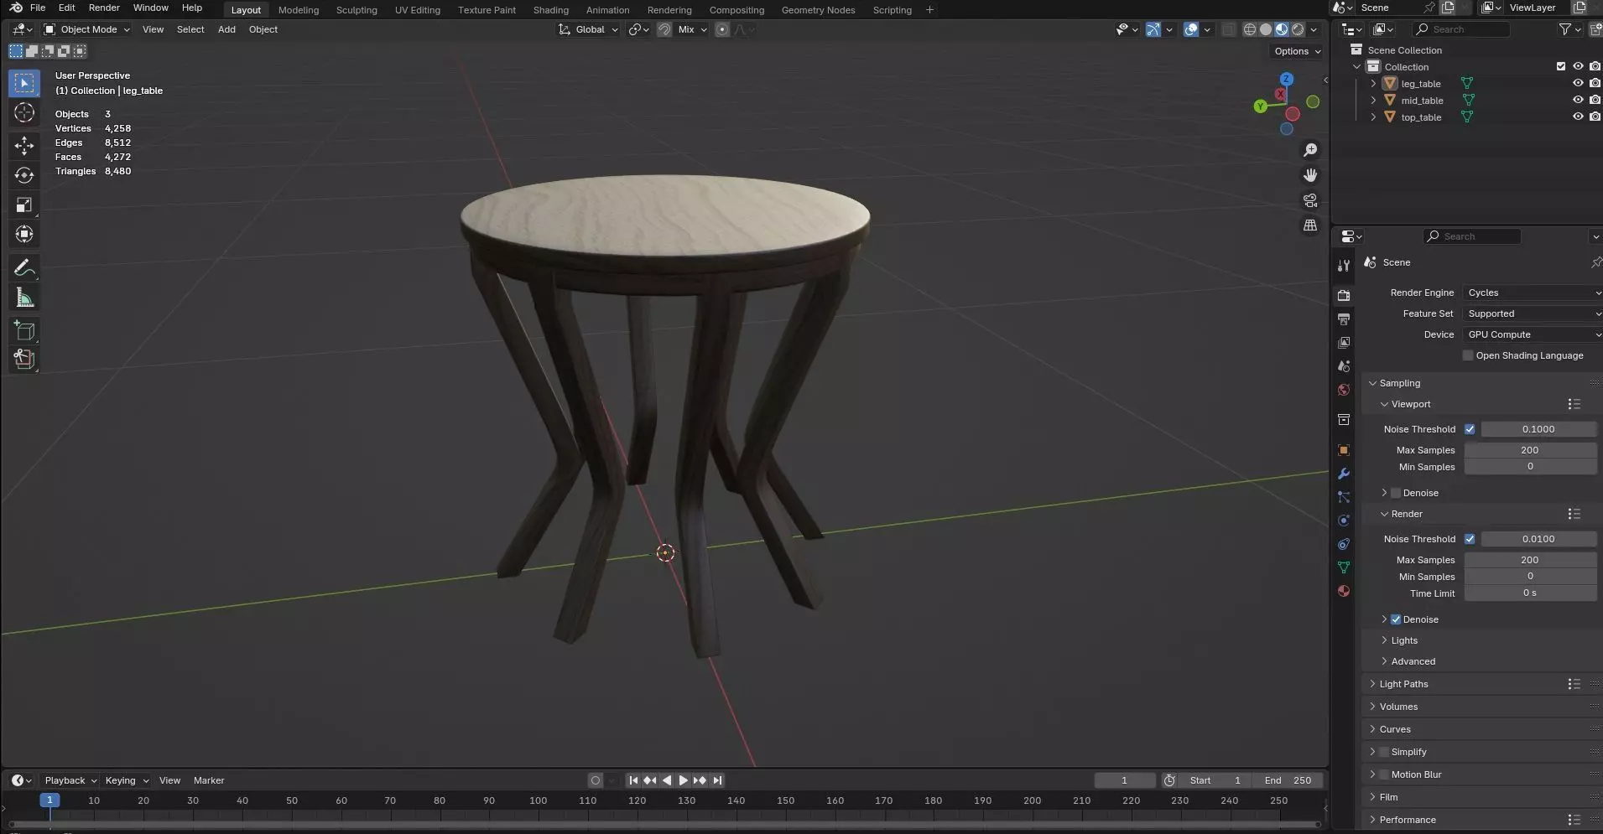Open the Keying popover
This screenshot has height=834, width=1603.
tap(126, 780)
